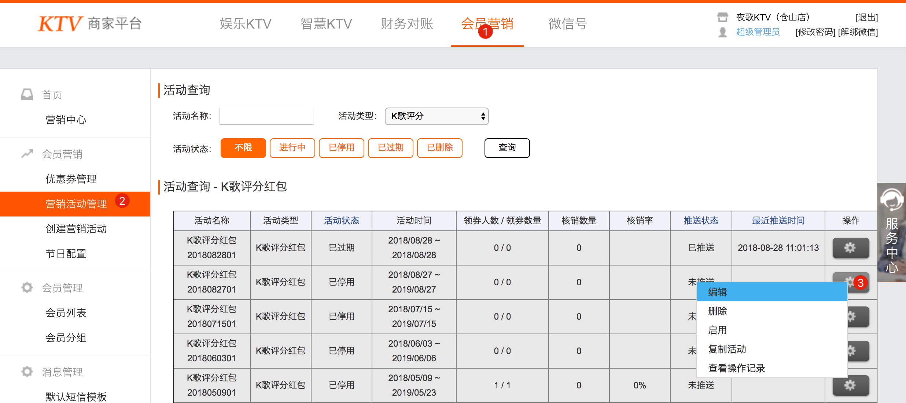The image size is (906, 403).
Task: Open 默认短信模板 in the sidebar
Action: [x=76, y=396]
